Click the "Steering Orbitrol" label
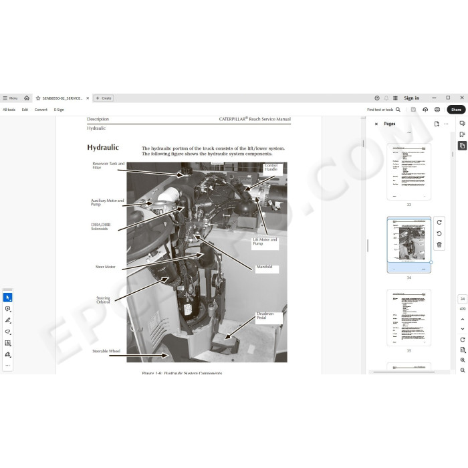Image resolution: width=468 pixels, height=468 pixels. click(103, 300)
